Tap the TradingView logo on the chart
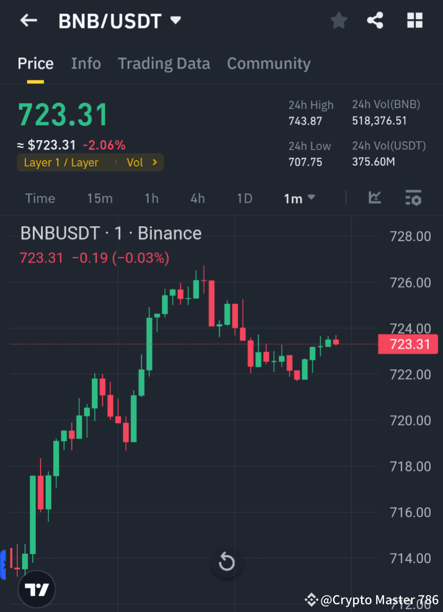 coord(35,588)
